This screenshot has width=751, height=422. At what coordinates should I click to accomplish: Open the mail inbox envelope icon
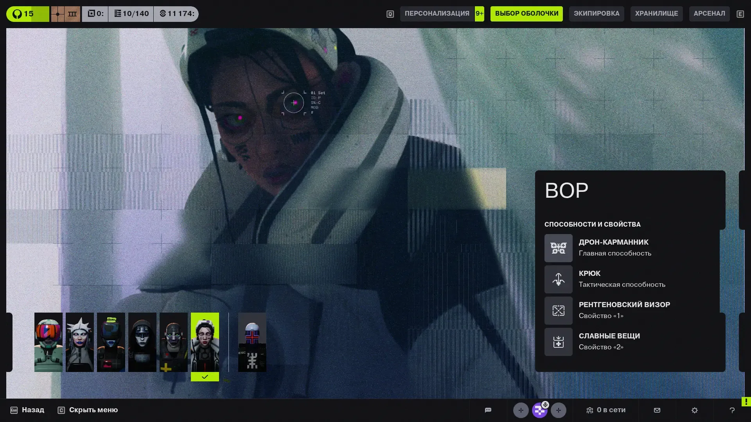(657, 410)
